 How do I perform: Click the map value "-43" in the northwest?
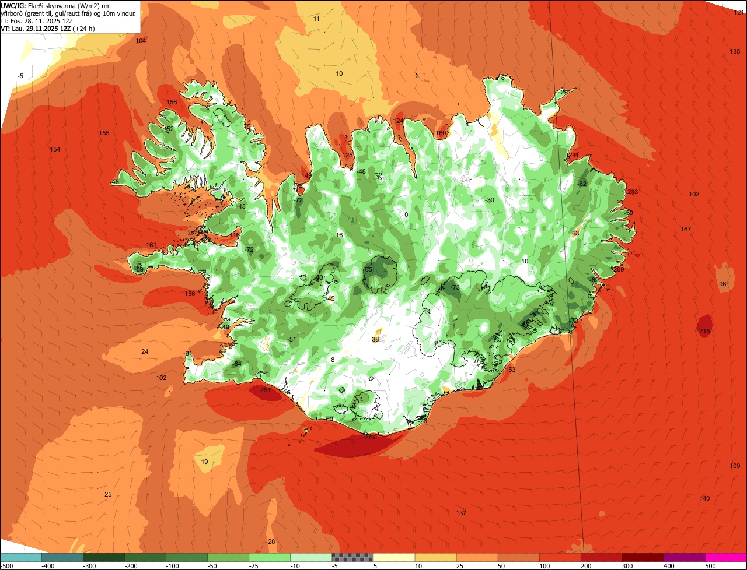pyautogui.click(x=240, y=206)
